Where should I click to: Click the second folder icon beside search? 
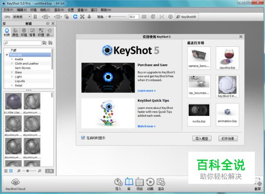pos(51,43)
